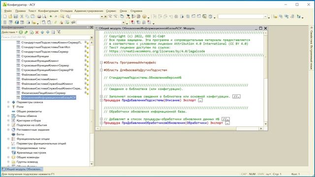Open the right-side toolbar combo dropdown
This screenshot has width=315, height=177.
[265, 16]
